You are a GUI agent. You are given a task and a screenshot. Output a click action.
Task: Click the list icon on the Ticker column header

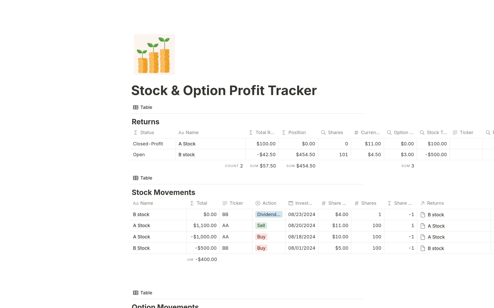coord(225,203)
